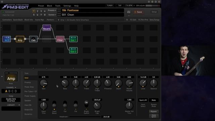Open the Sum L+R Input Select dropdown
The width and height of the screenshot is (215, 121).
143,100
